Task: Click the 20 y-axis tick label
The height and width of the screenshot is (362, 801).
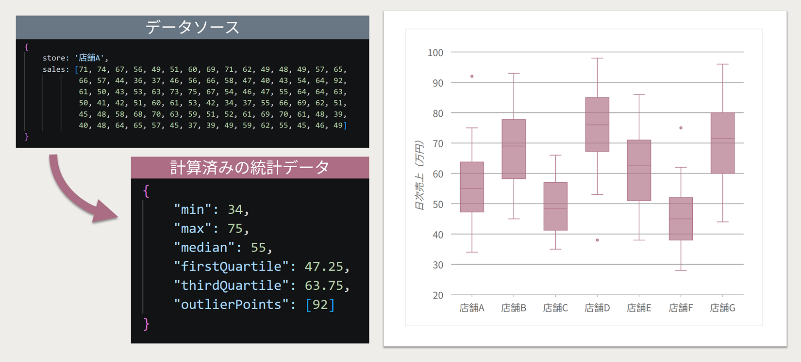Action: [438, 296]
